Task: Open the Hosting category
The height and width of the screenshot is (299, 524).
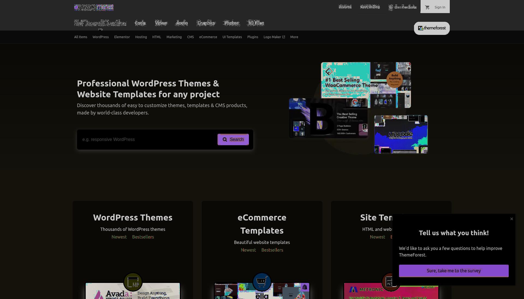Action: click(141, 37)
